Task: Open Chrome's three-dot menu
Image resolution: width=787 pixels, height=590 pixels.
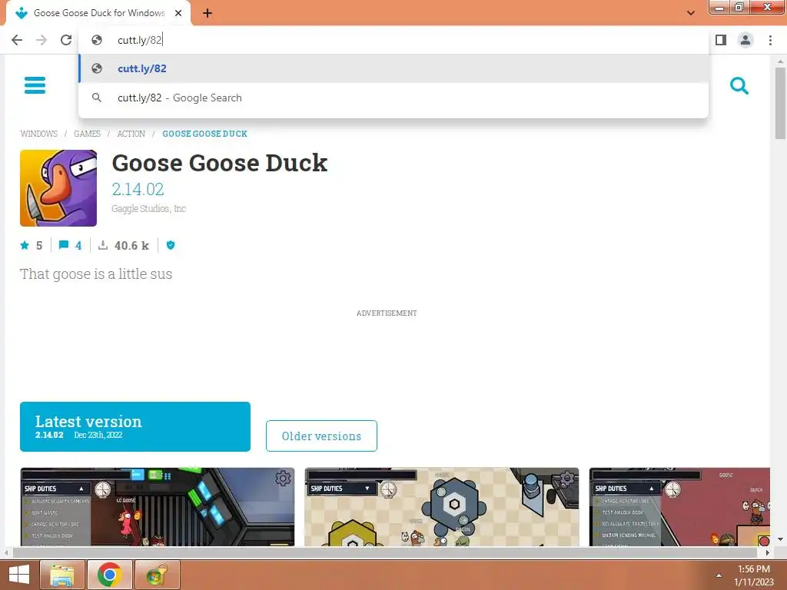Action: pyautogui.click(x=770, y=40)
